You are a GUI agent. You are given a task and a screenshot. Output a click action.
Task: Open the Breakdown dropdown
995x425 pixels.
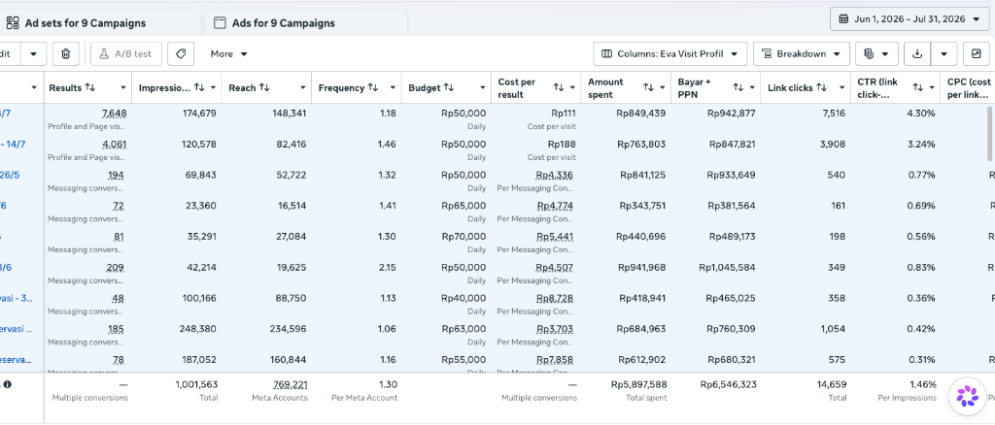802,53
